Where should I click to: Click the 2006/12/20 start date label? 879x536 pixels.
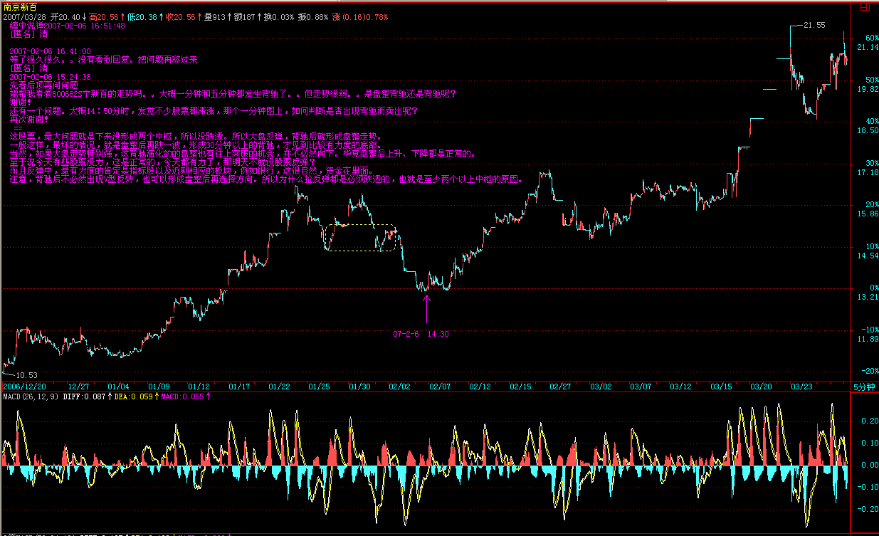(25, 387)
